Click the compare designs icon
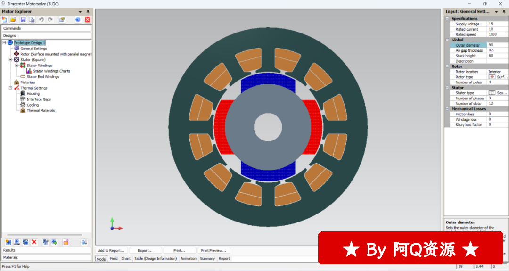Viewport: 509px width, 271px height. click(x=45, y=242)
